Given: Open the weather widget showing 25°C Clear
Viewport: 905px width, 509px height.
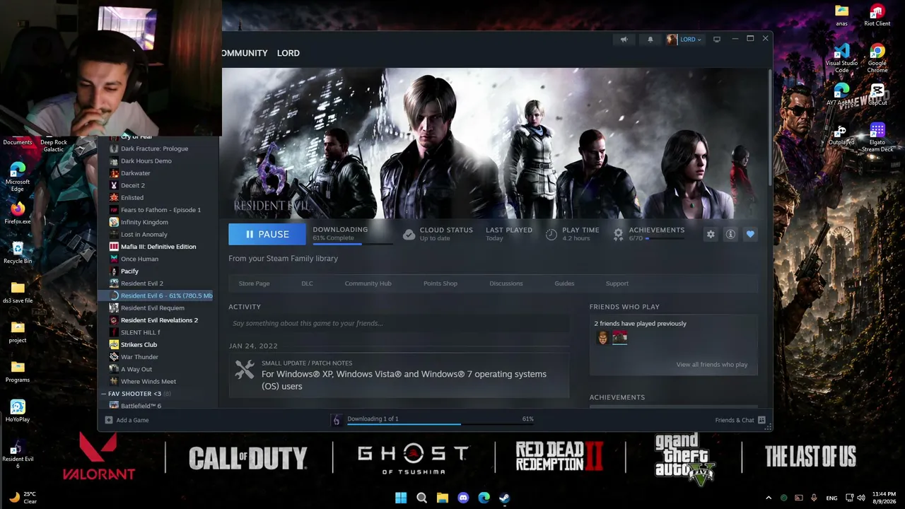Looking at the screenshot, I should (x=23, y=498).
